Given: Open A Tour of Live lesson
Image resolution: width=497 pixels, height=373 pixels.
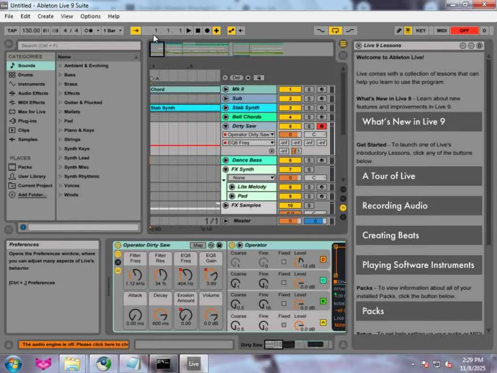Looking at the screenshot, I should 419,176.
